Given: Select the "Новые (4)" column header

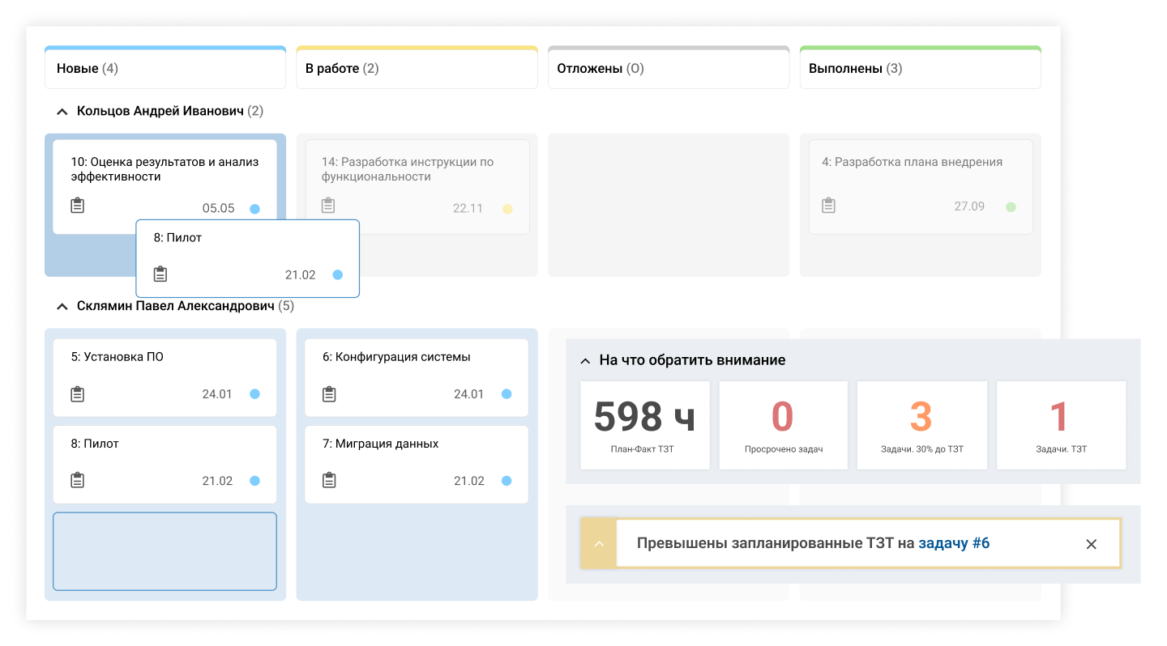Looking at the screenshot, I should pyautogui.click(x=165, y=68).
